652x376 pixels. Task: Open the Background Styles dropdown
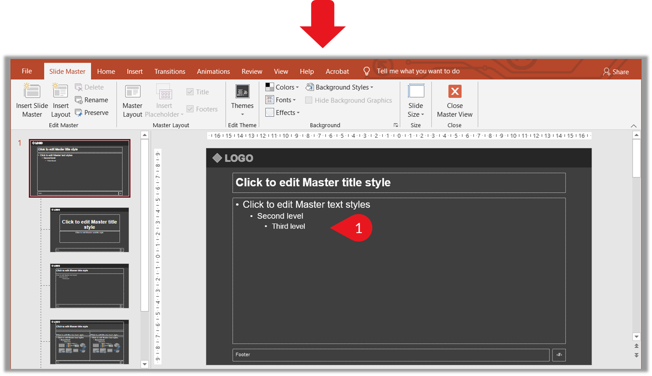[339, 87]
